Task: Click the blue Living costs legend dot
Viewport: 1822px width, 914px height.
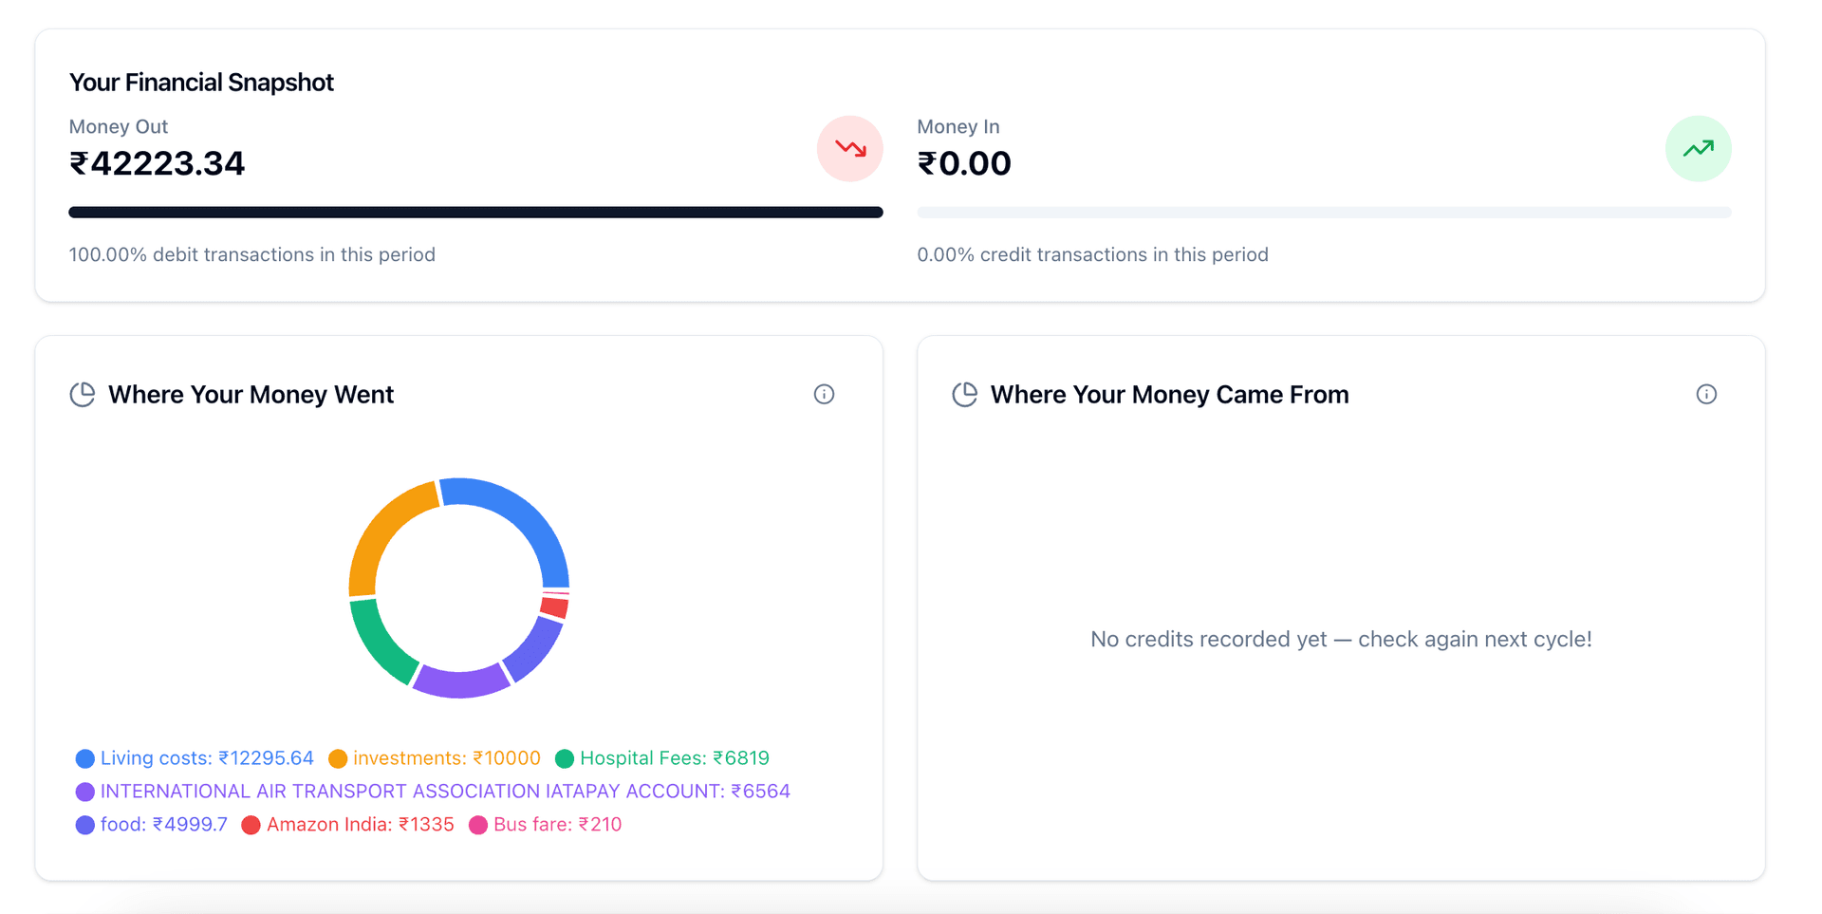Action: [x=85, y=758]
